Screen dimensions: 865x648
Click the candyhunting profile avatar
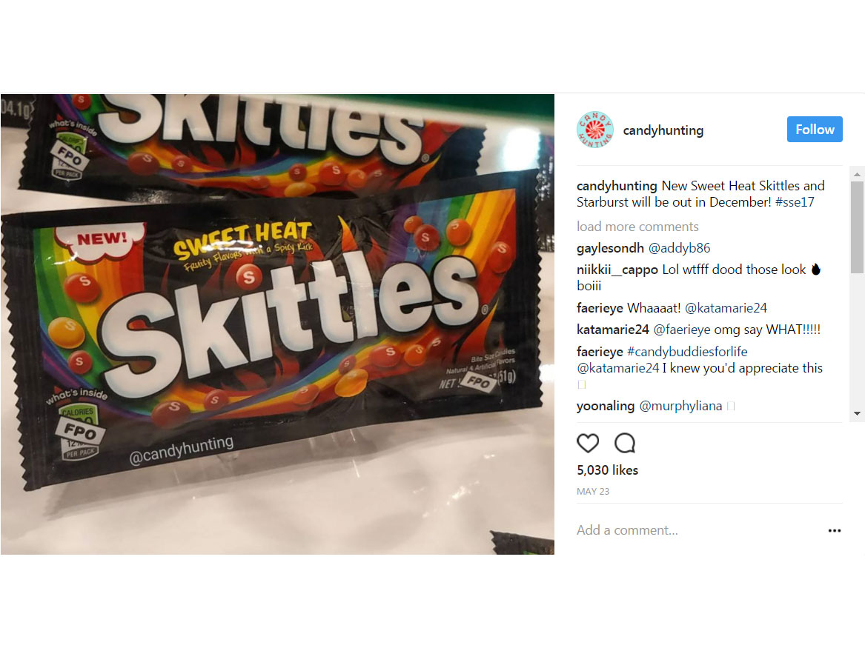594,130
